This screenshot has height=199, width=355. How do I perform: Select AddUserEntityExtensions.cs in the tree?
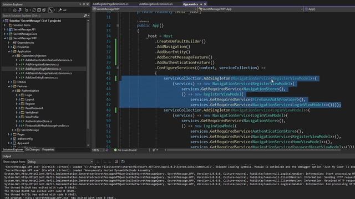tap(42, 77)
